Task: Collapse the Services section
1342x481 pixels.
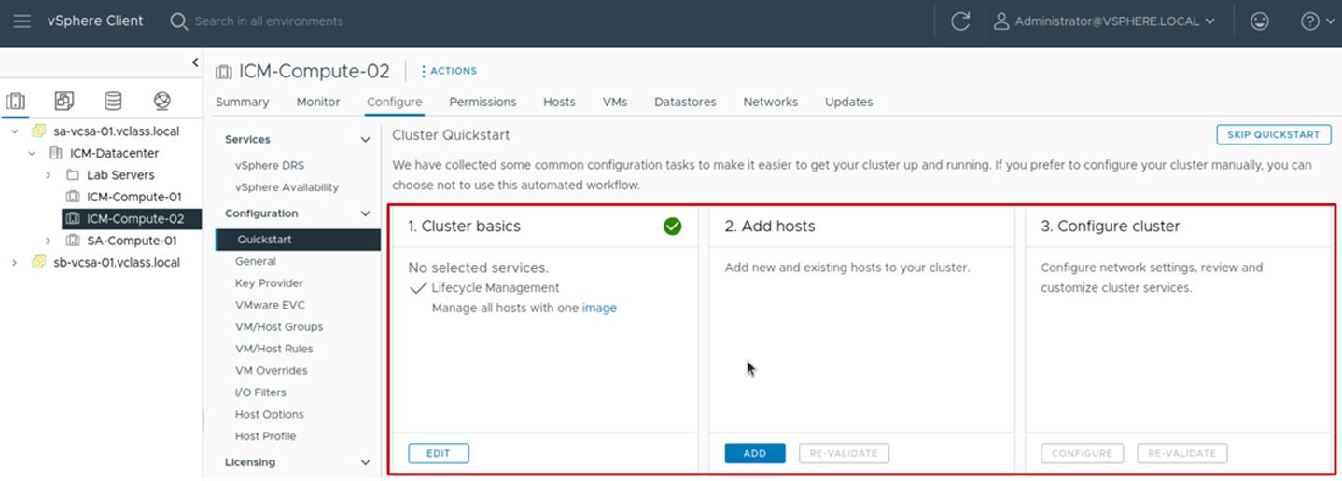Action: (365, 140)
